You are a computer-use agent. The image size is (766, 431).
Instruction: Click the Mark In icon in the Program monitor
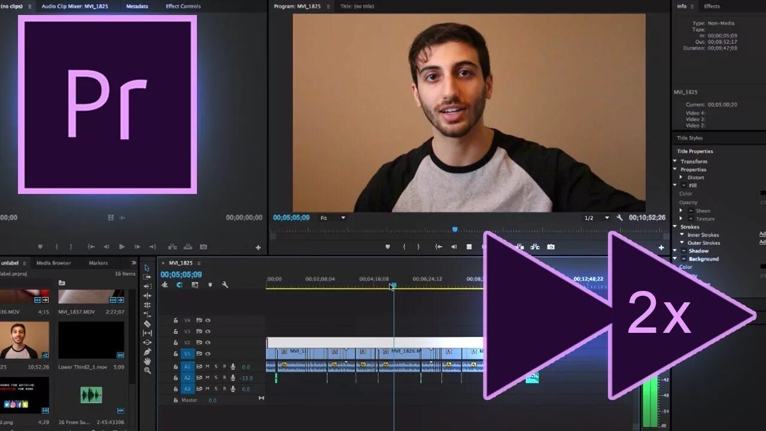pyautogui.click(x=404, y=246)
